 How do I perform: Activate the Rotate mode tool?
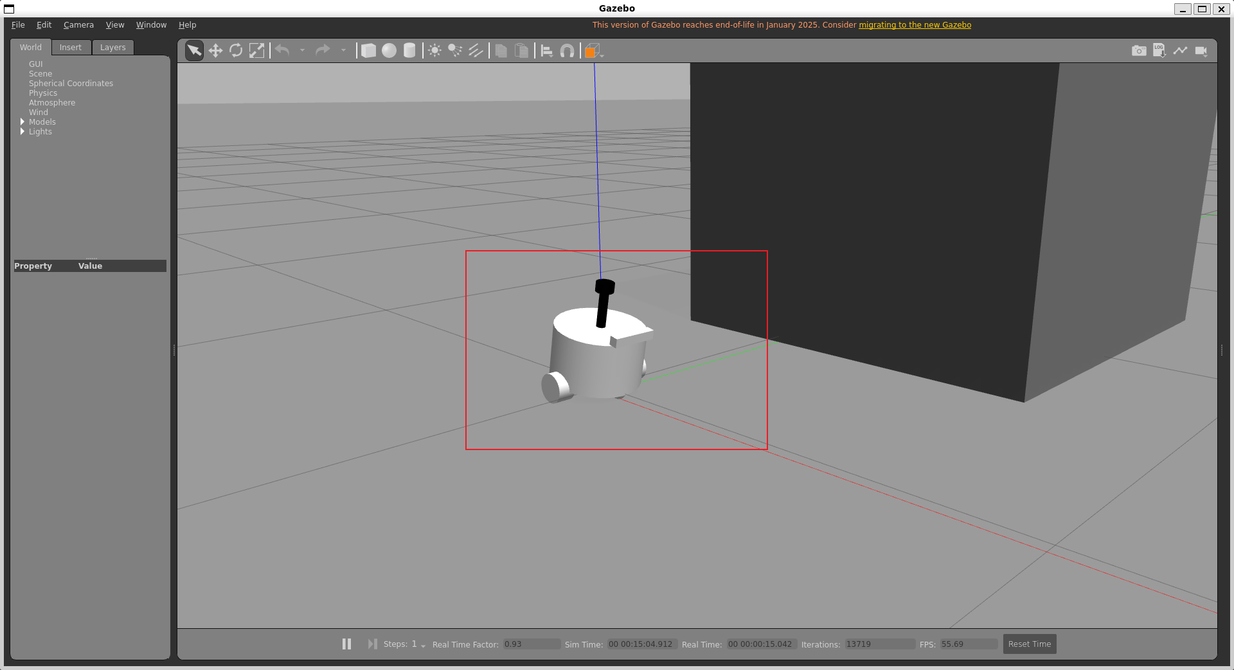(x=236, y=51)
